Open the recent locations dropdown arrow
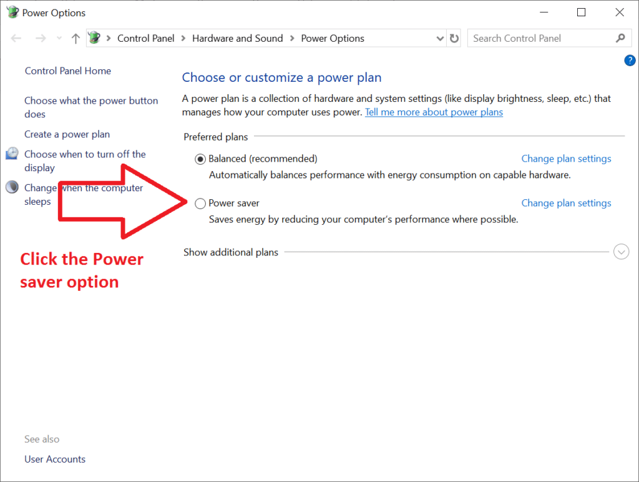The image size is (639, 482). [59, 39]
